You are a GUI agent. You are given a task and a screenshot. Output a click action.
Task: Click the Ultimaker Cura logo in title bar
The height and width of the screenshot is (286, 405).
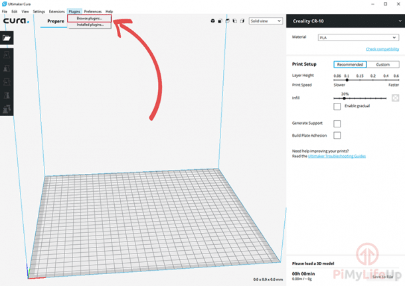click(x=3, y=4)
